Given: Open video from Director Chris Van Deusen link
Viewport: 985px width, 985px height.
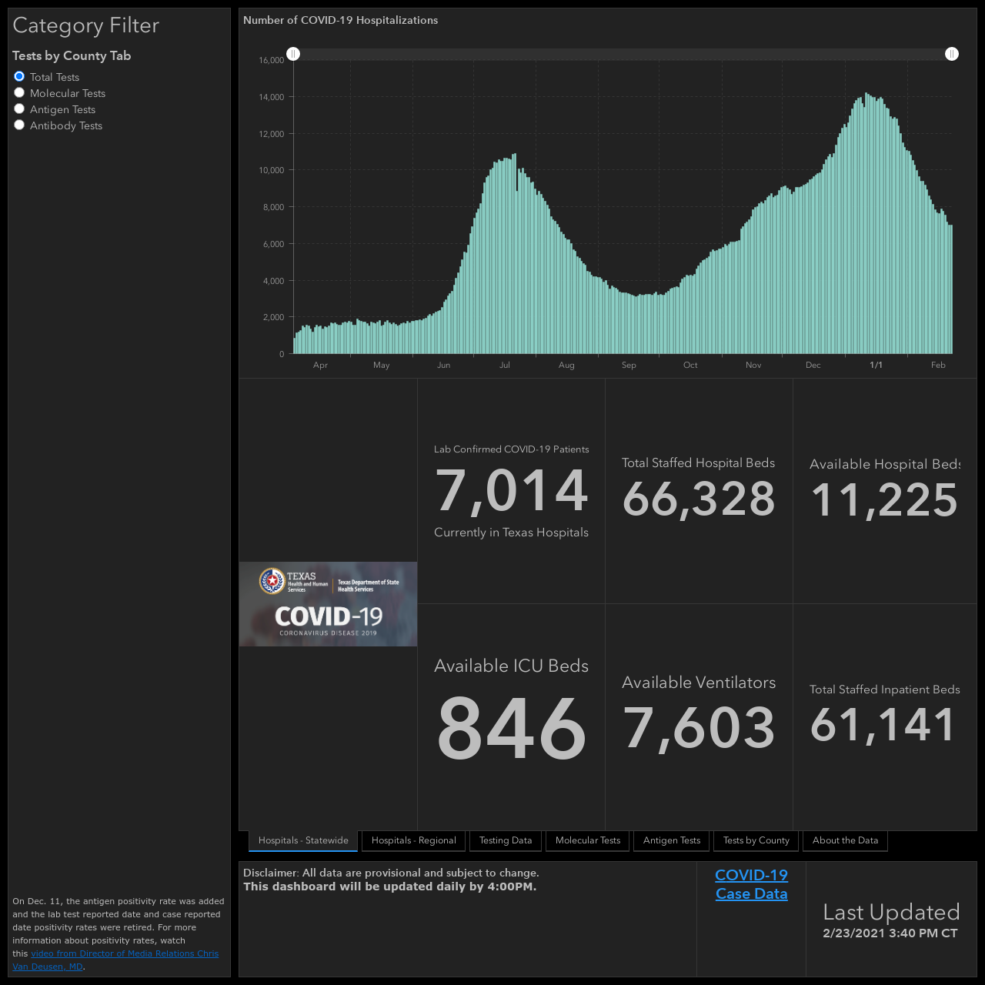Looking at the screenshot, I should coord(115,960).
